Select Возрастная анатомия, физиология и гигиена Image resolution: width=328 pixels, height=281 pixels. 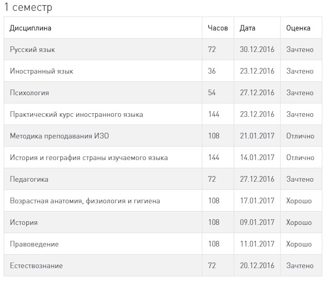(x=85, y=201)
